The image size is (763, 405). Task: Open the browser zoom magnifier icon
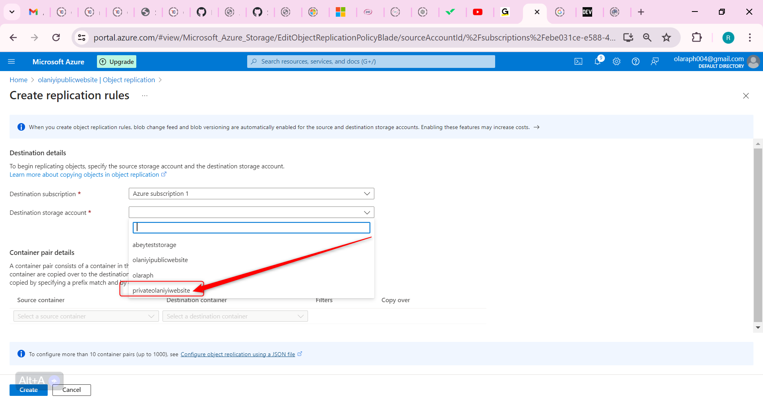coord(647,38)
